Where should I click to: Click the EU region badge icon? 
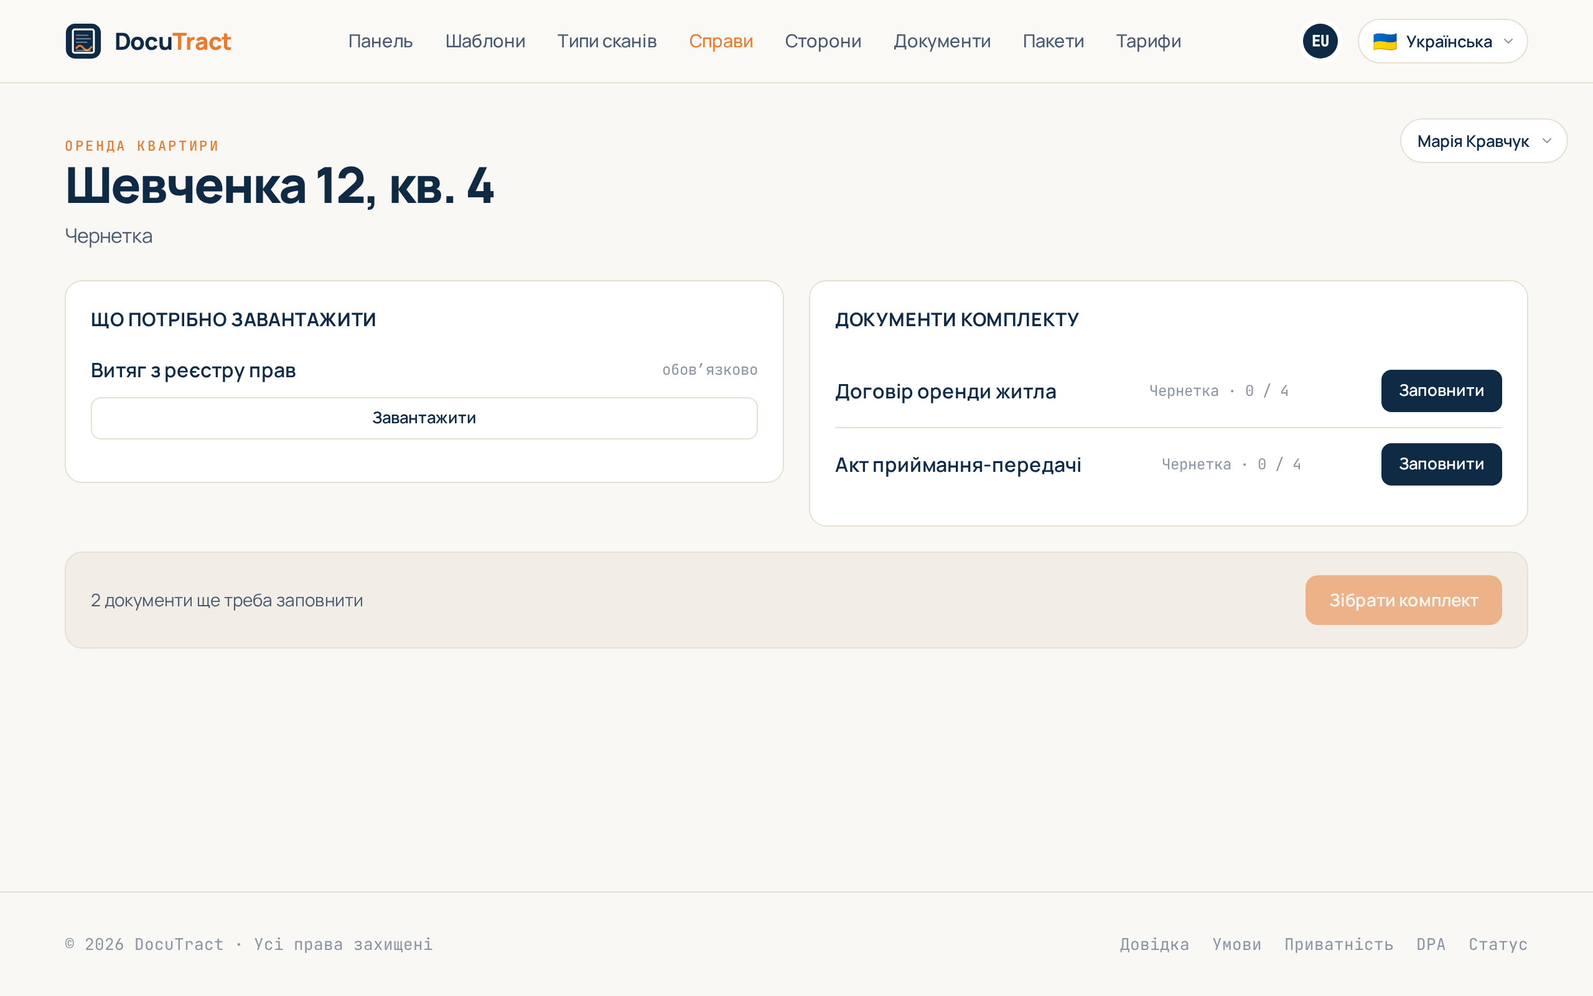(1320, 41)
